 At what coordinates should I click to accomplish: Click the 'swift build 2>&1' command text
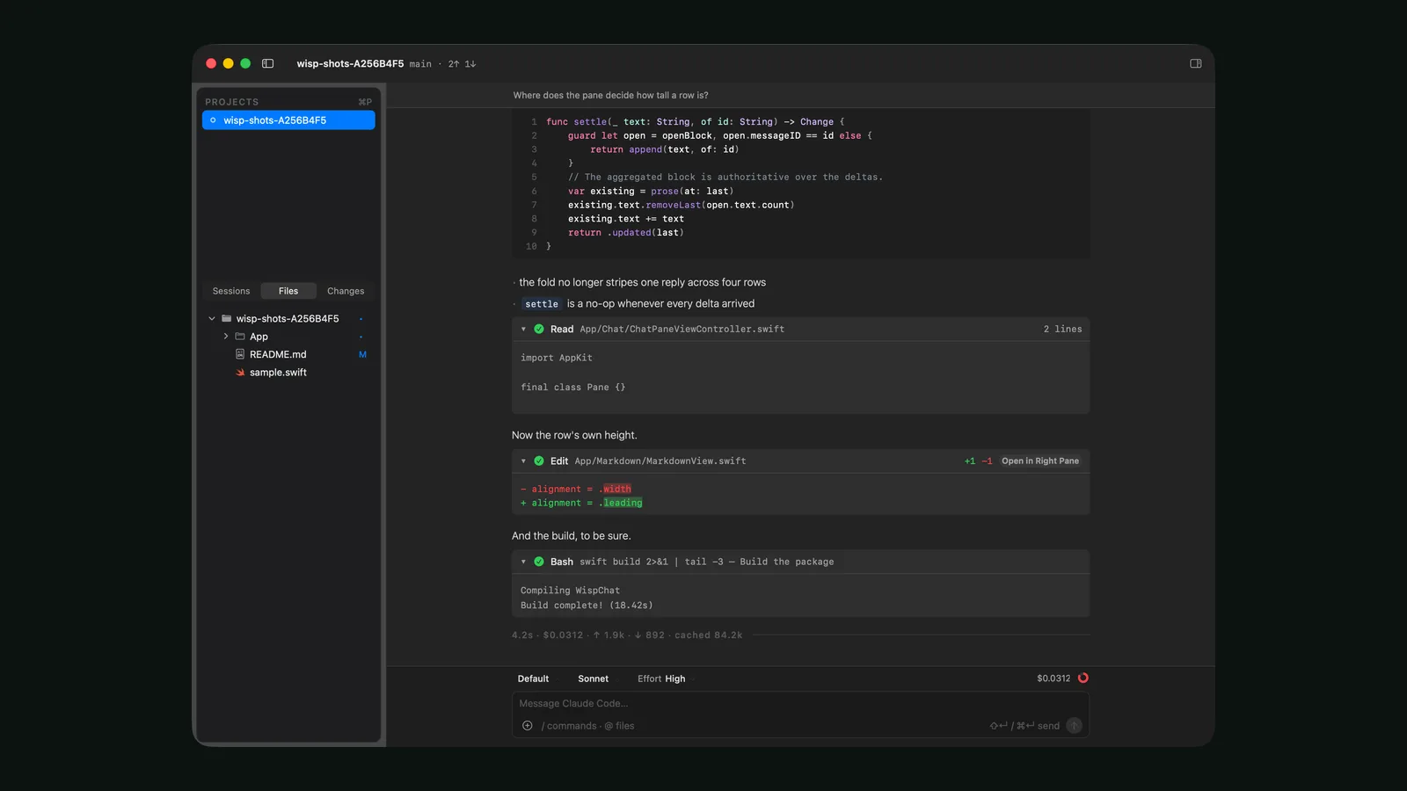coord(623,562)
